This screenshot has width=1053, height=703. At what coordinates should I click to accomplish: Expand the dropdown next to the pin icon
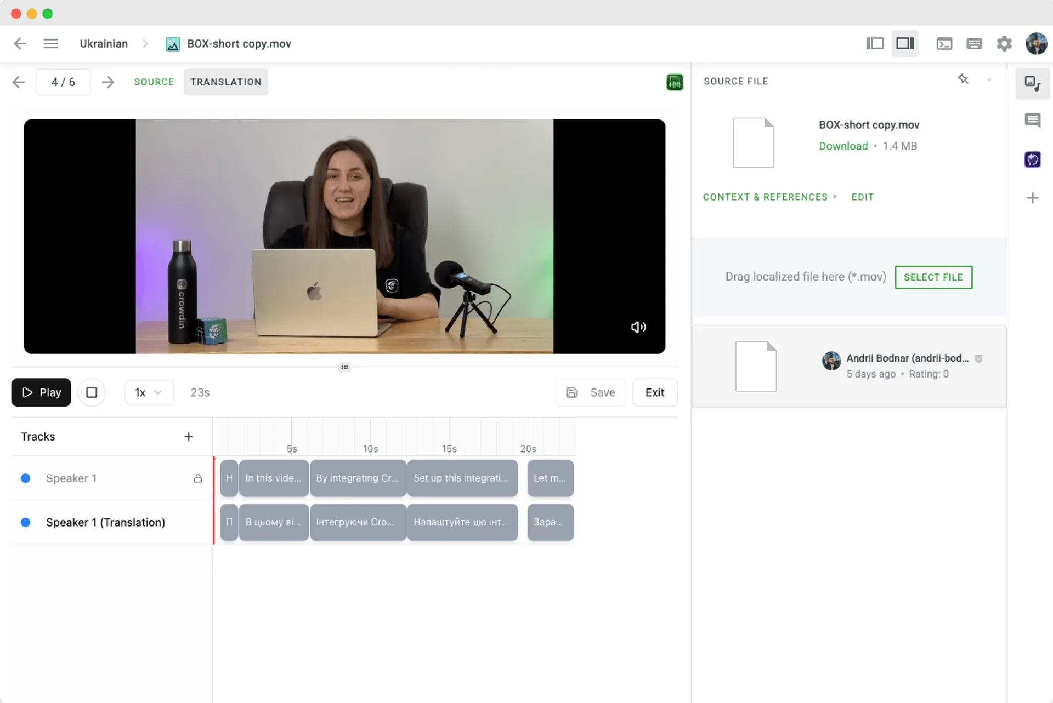coord(989,80)
